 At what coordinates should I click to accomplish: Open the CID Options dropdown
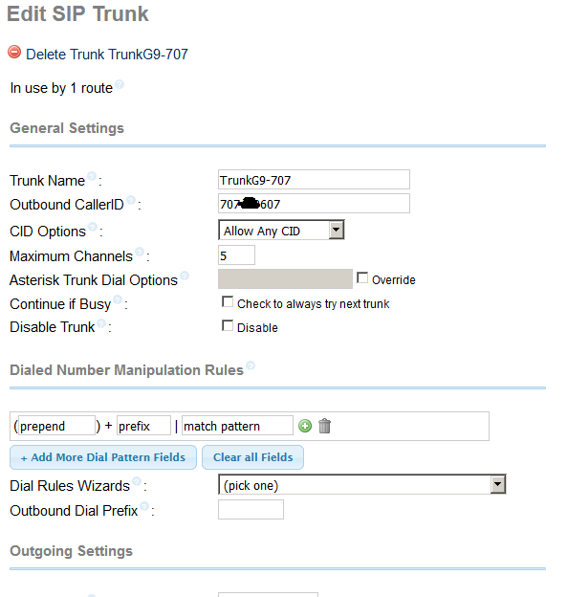(x=282, y=230)
